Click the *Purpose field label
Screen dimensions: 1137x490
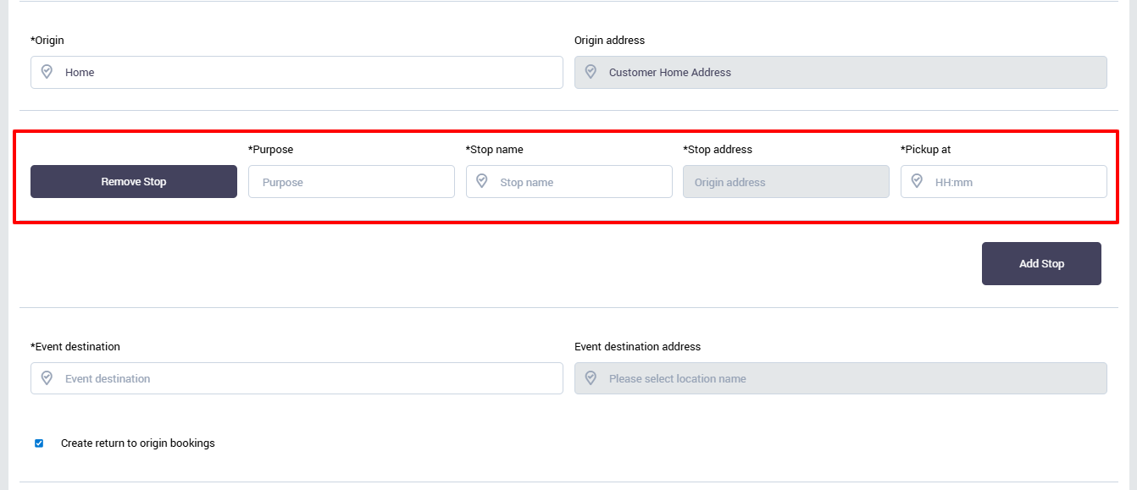270,150
